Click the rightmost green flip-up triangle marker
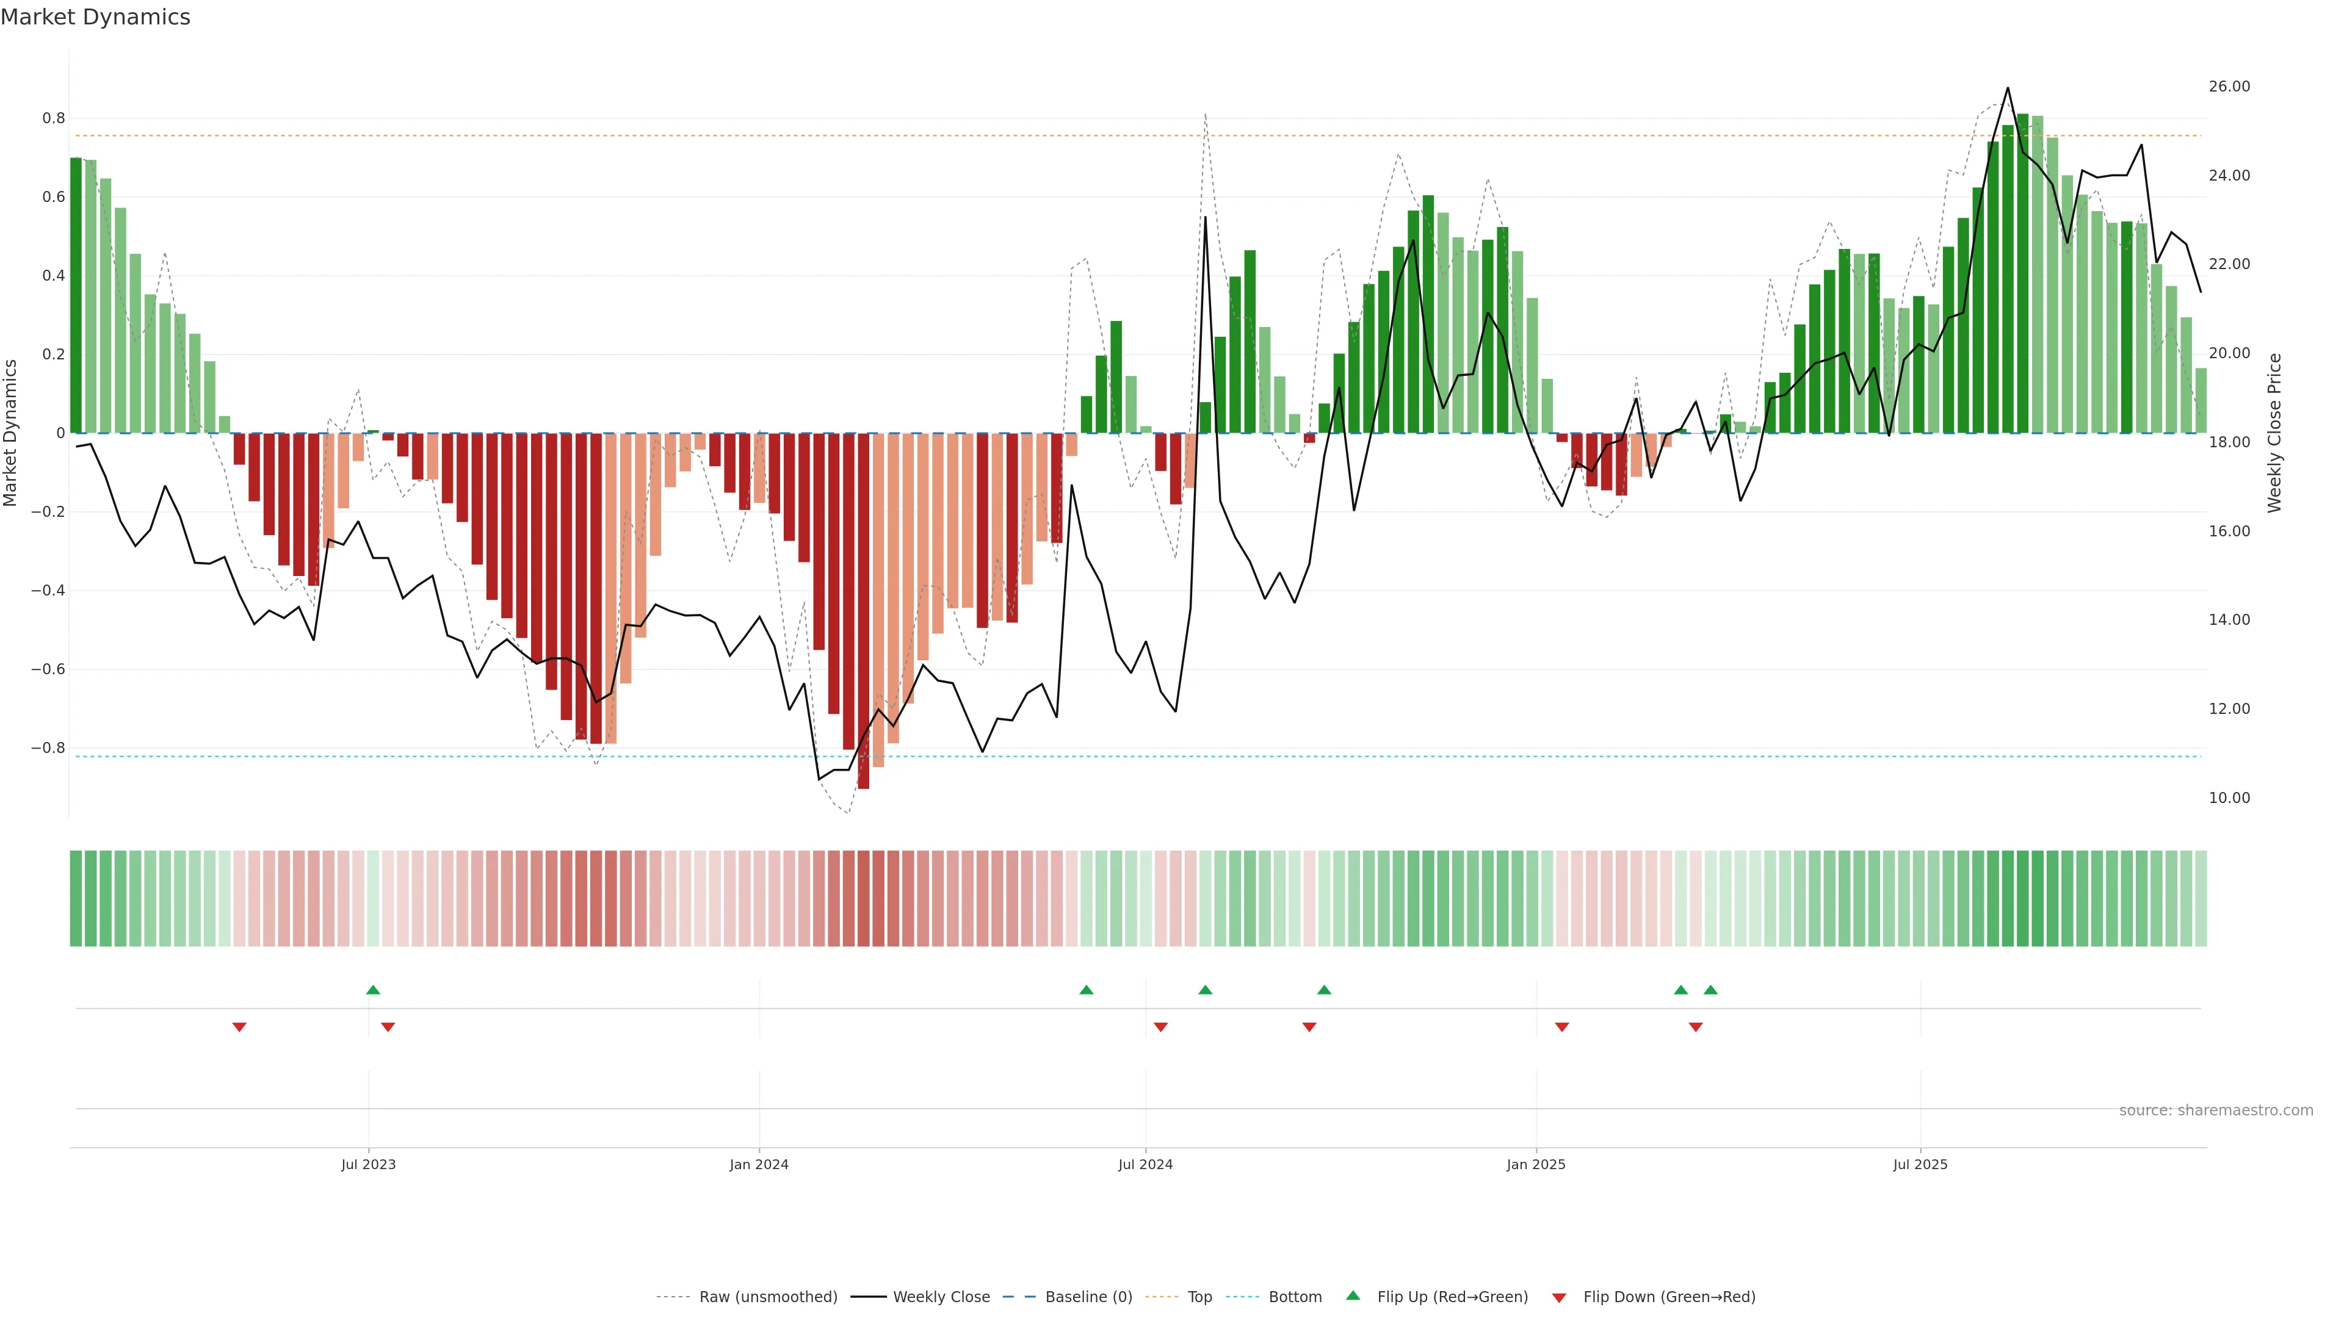Viewport: 2344px width, 1318px height. click(1710, 990)
